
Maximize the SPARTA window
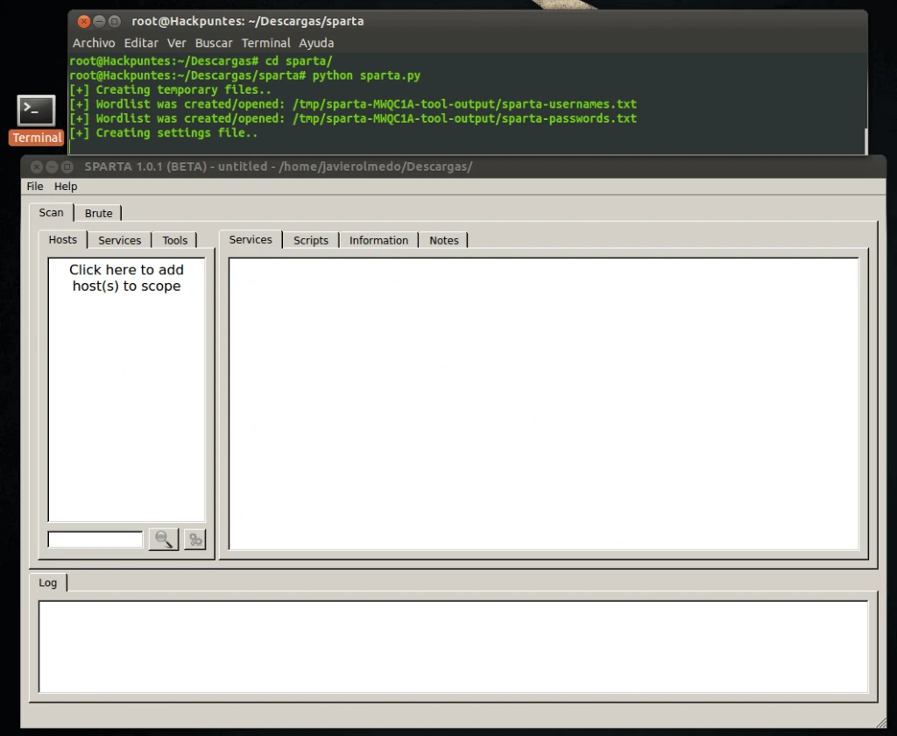pos(67,166)
